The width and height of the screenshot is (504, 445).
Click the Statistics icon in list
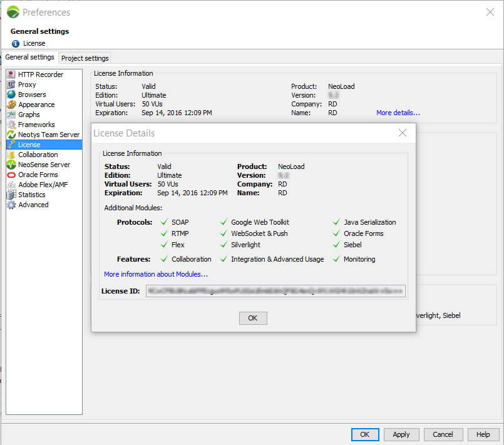click(x=11, y=195)
